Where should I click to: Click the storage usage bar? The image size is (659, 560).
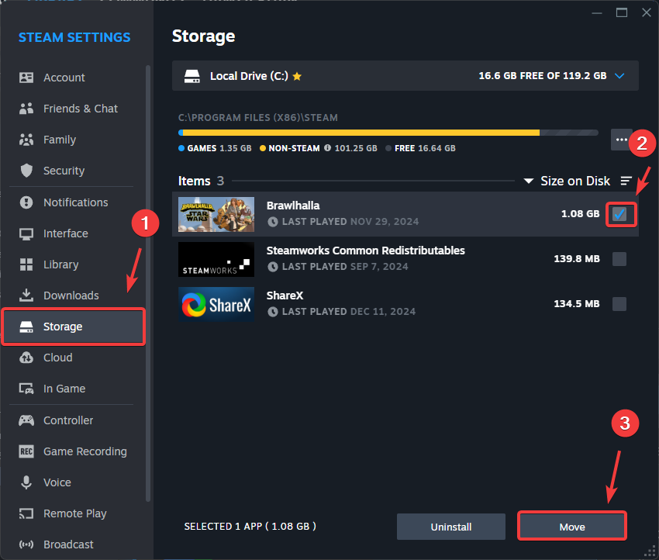388,132
